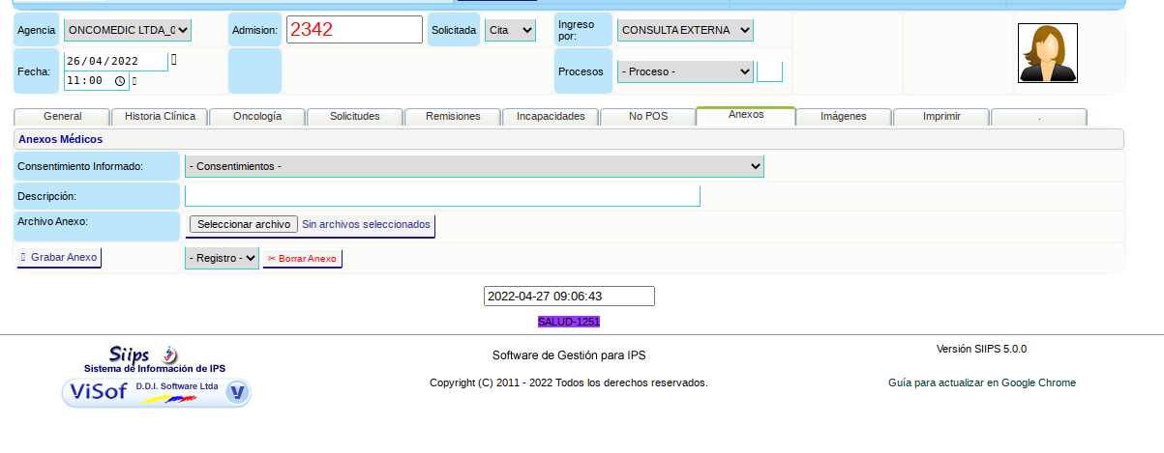Open the Ingreso por dropdown
Viewport: 1164px width, 453px height.
point(685,30)
